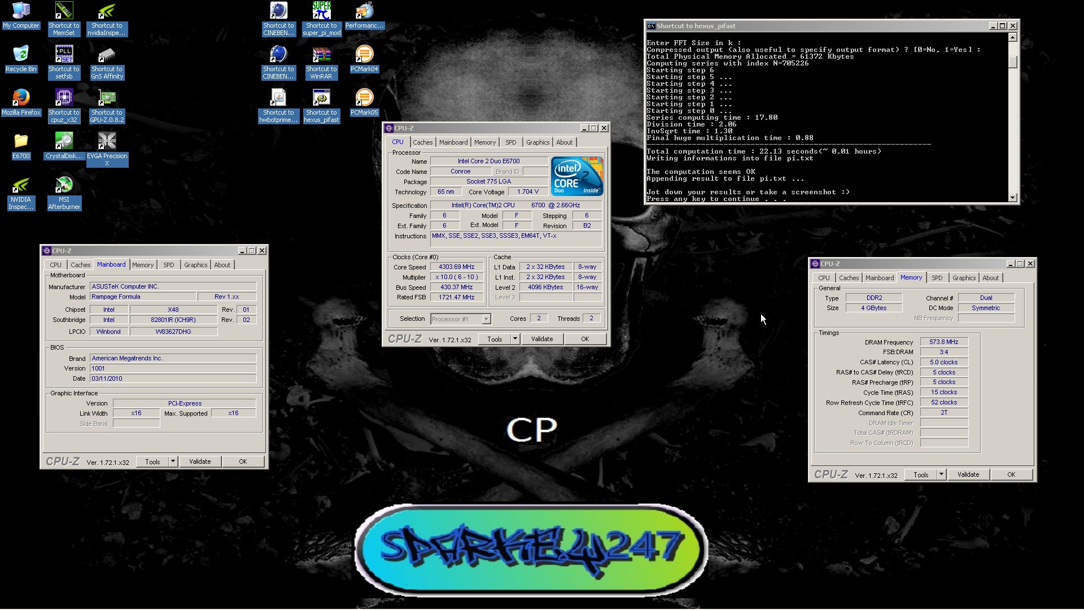Image resolution: width=1084 pixels, height=610 pixels.
Task: Click BIOS date 03/11/2010 field
Action: click(173, 378)
